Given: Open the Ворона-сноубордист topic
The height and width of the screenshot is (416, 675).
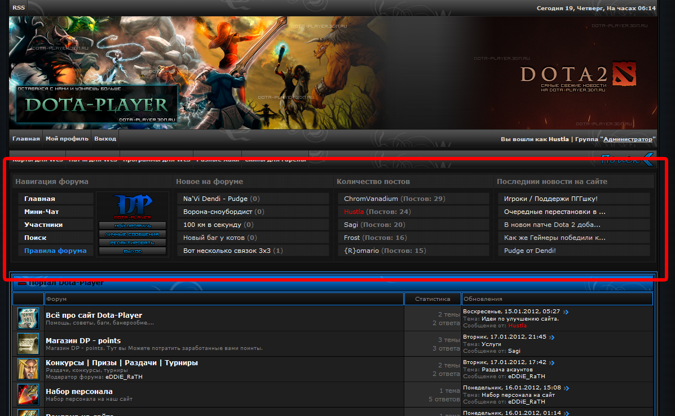Looking at the screenshot, I should pyautogui.click(x=218, y=212).
